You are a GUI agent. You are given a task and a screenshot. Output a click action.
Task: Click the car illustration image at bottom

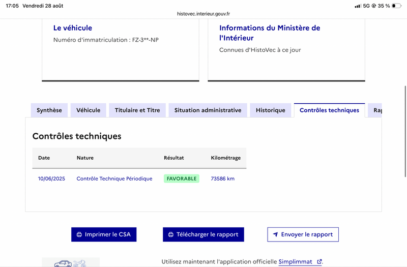71,262
